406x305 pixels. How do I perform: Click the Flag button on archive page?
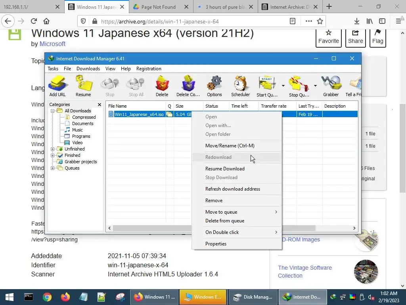[x=378, y=38]
